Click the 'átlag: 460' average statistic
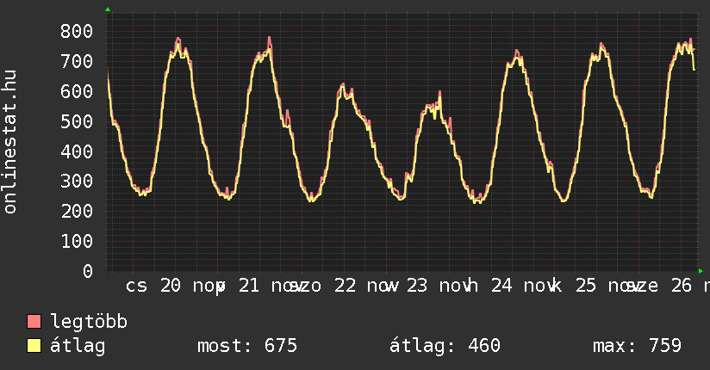Image resolution: width=710 pixels, height=370 pixels. pos(445,346)
